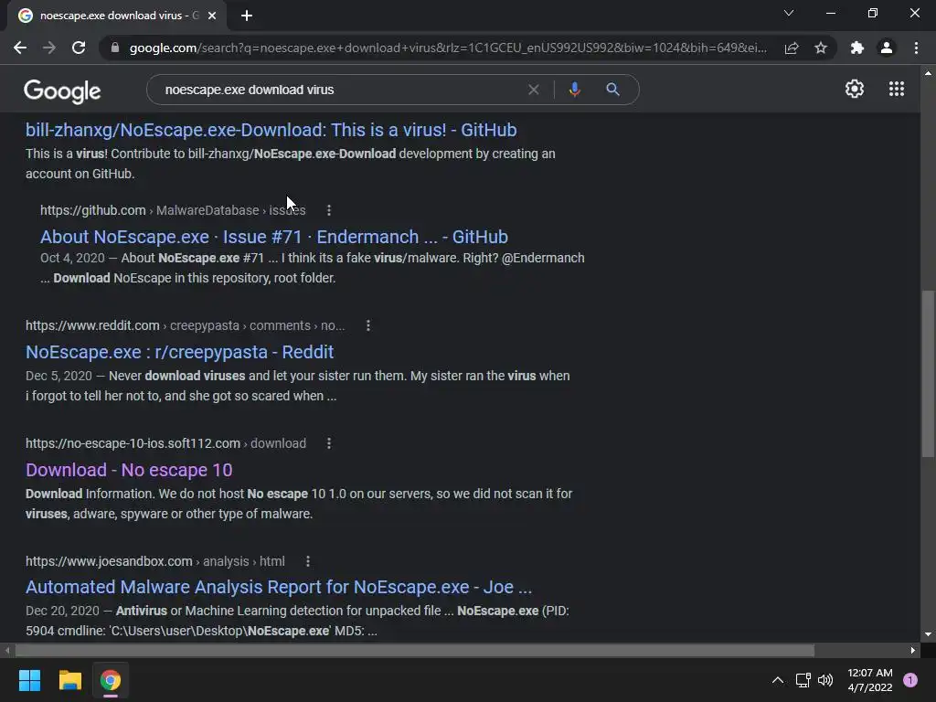Open more options for soft112.com result
The width and height of the screenshot is (936, 702).
[329, 443]
